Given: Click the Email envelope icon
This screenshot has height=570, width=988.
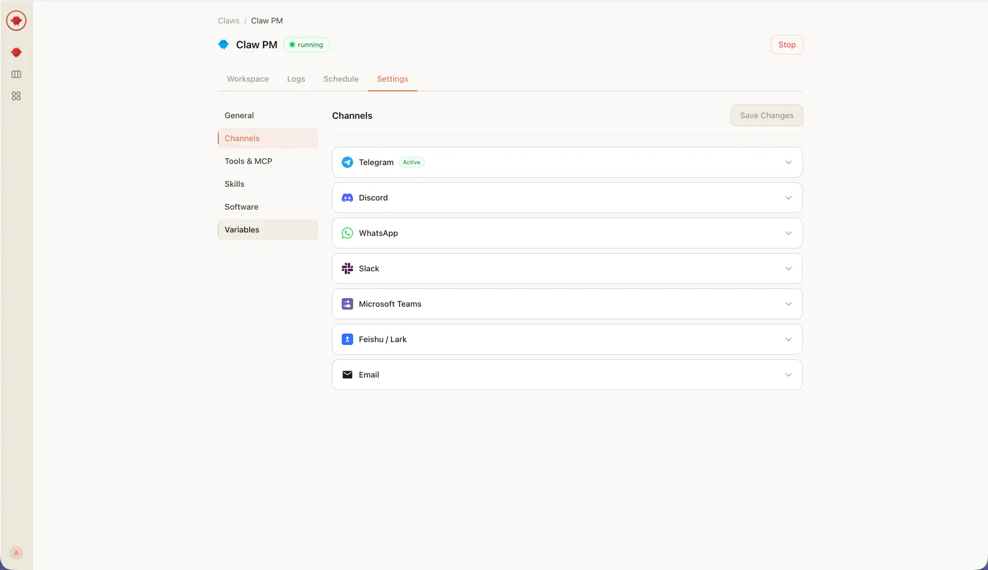Looking at the screenshot, I should [347, 375].
